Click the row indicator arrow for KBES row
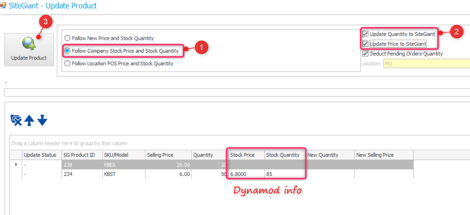Screen dimensions: 470x215 (x=16, y=165)
